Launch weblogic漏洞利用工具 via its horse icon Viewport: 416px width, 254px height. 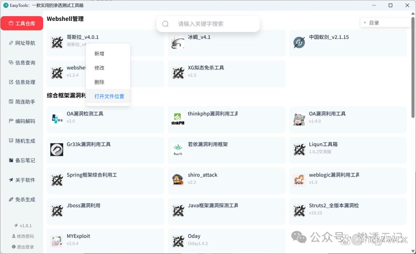click(299, 180)
